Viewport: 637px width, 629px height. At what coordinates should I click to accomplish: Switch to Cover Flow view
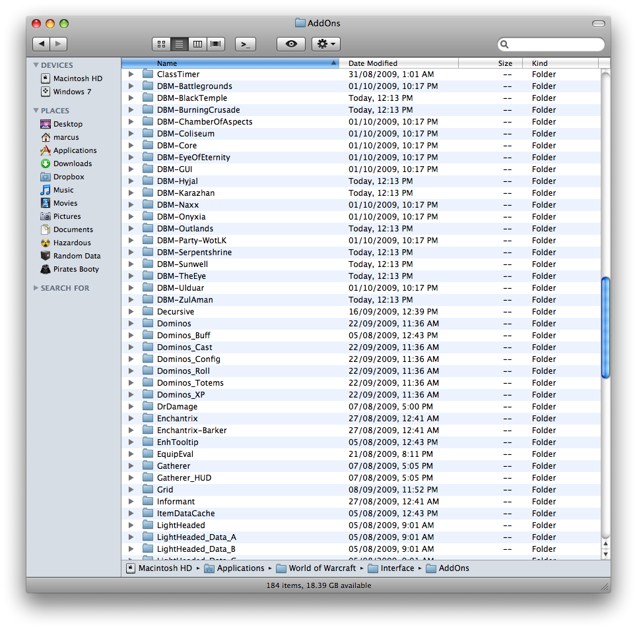point(216,44)
